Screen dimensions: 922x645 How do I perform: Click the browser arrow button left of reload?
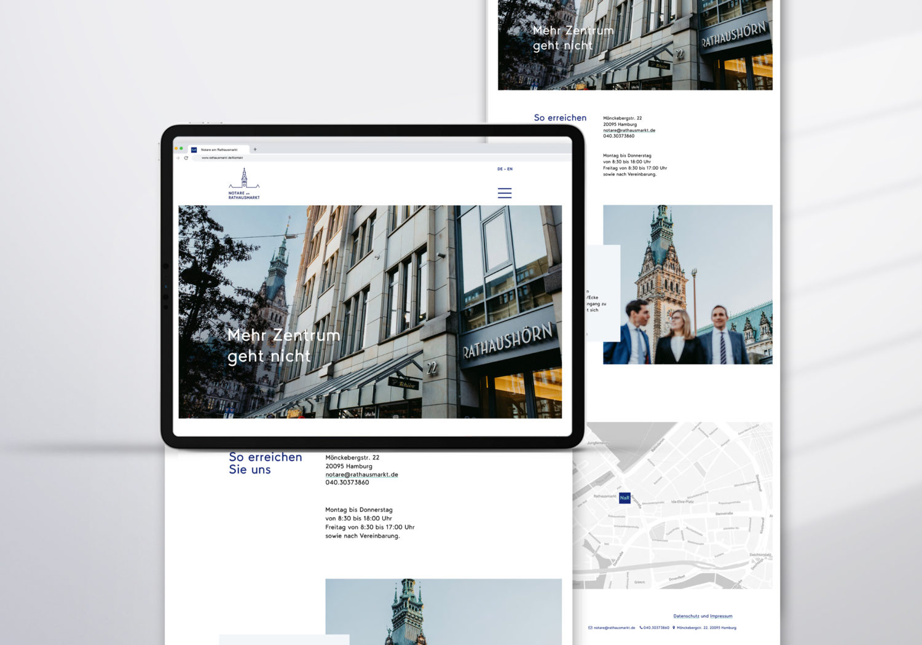click(x=178, y=158)
